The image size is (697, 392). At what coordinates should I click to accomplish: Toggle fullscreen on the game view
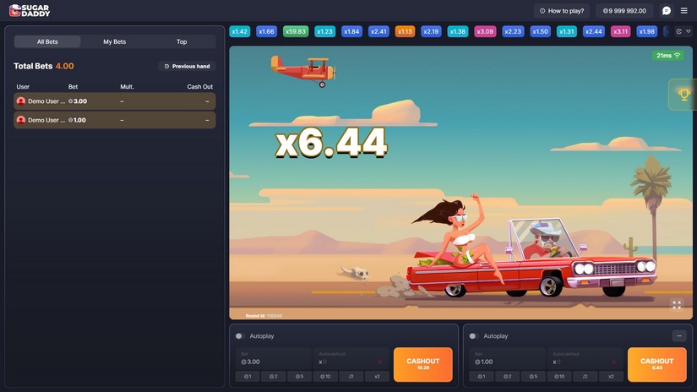click(677, 304)
